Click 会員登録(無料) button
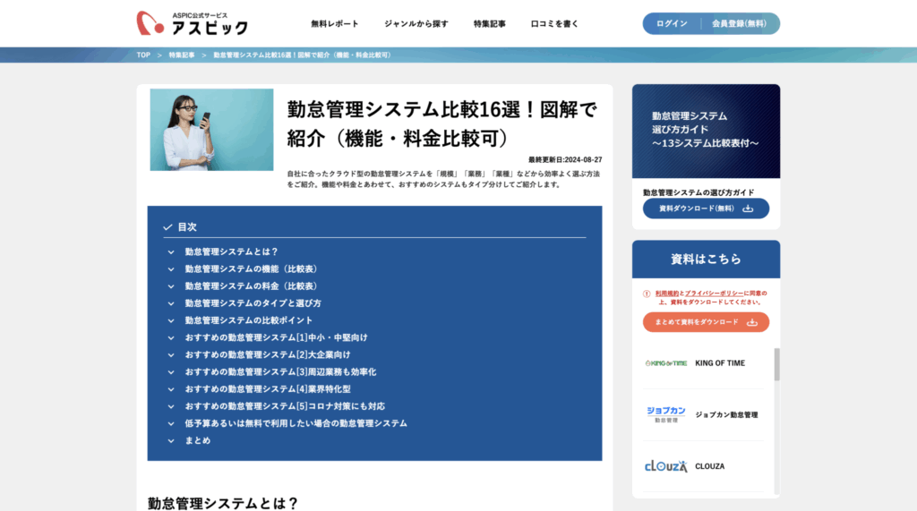The image size is (917, 511). pos(739,23)
